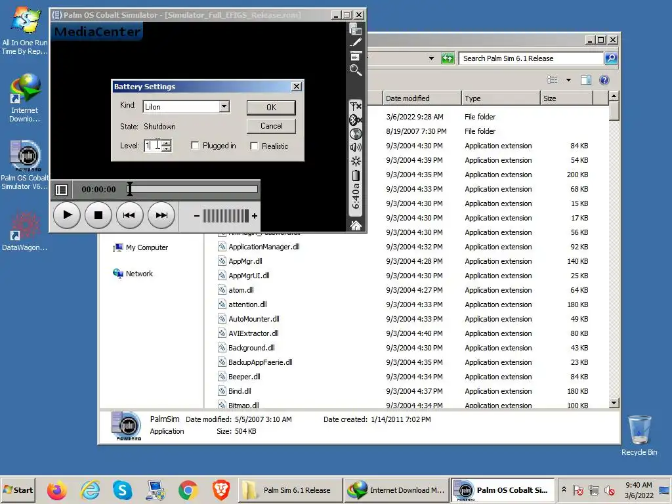Screen dimensions: 672x504
Task: Click the brightness sun status icon
Action: coord(355,161)
